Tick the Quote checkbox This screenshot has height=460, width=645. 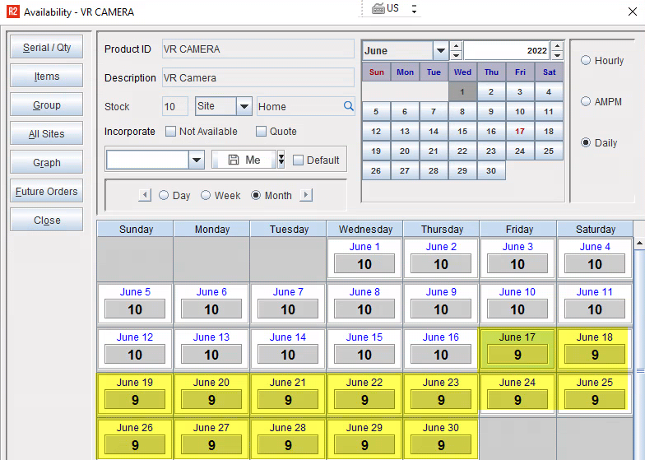262,132
